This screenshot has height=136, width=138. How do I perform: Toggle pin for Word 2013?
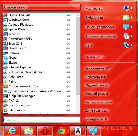pyautogui.click(x=68, y=34)
